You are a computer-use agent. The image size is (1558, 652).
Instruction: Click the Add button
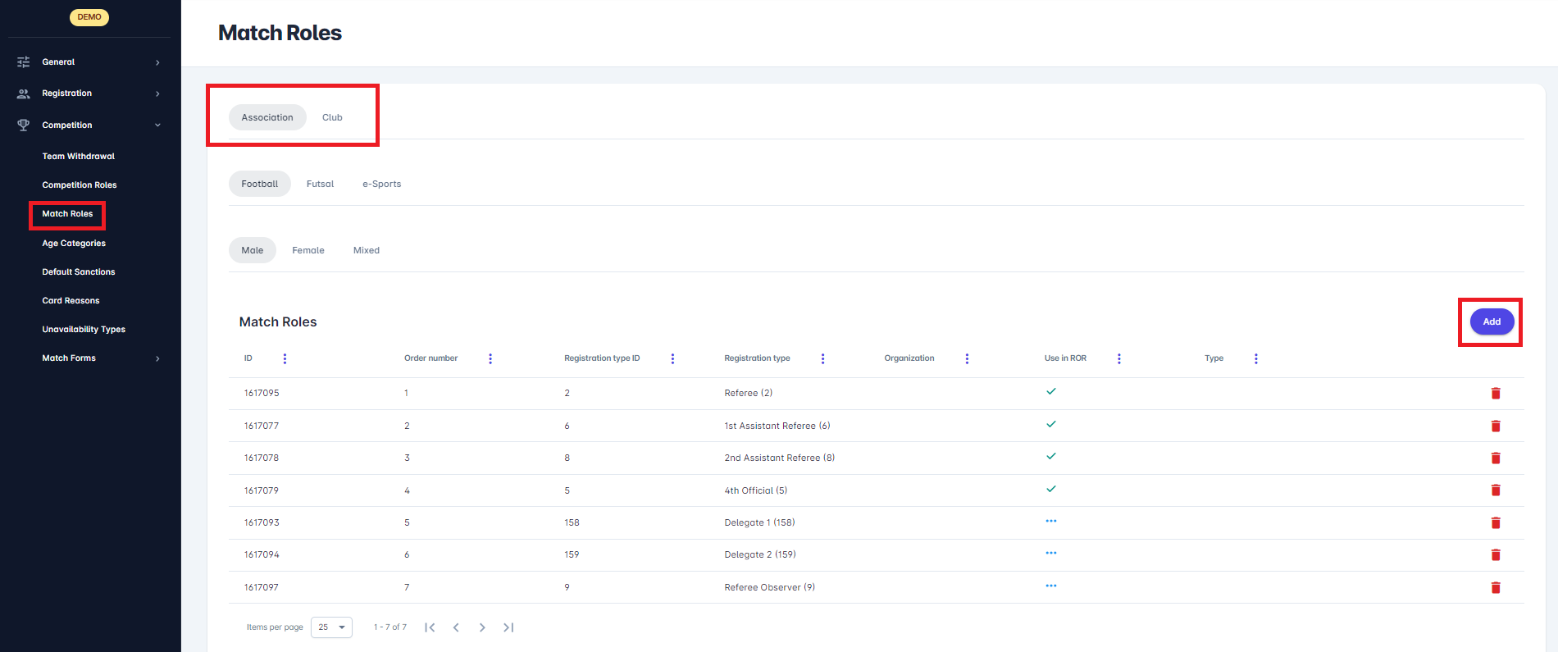pyautogui.click(x=1491, y=321)
